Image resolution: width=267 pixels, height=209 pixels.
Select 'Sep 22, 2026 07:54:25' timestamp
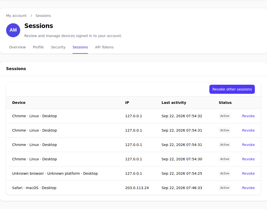(x=182, y=173)
